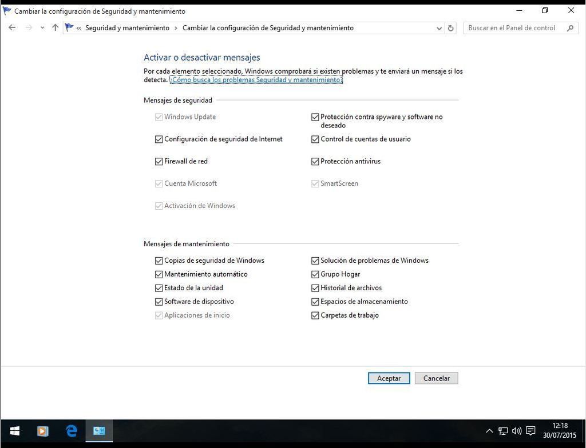The image size is (586, 448).
Task: Restore down the window
Action: point(545,10)
